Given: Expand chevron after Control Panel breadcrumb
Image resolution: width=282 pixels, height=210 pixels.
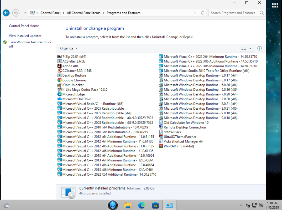Looking at the screenshot, I should [x=64, y=13].
